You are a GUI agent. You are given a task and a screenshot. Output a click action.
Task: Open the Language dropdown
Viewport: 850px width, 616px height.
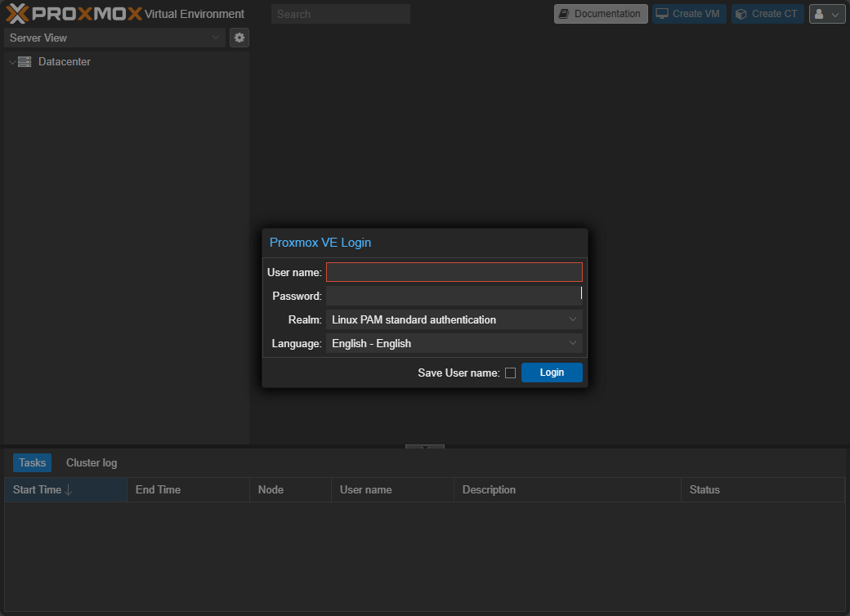(454, 343)
